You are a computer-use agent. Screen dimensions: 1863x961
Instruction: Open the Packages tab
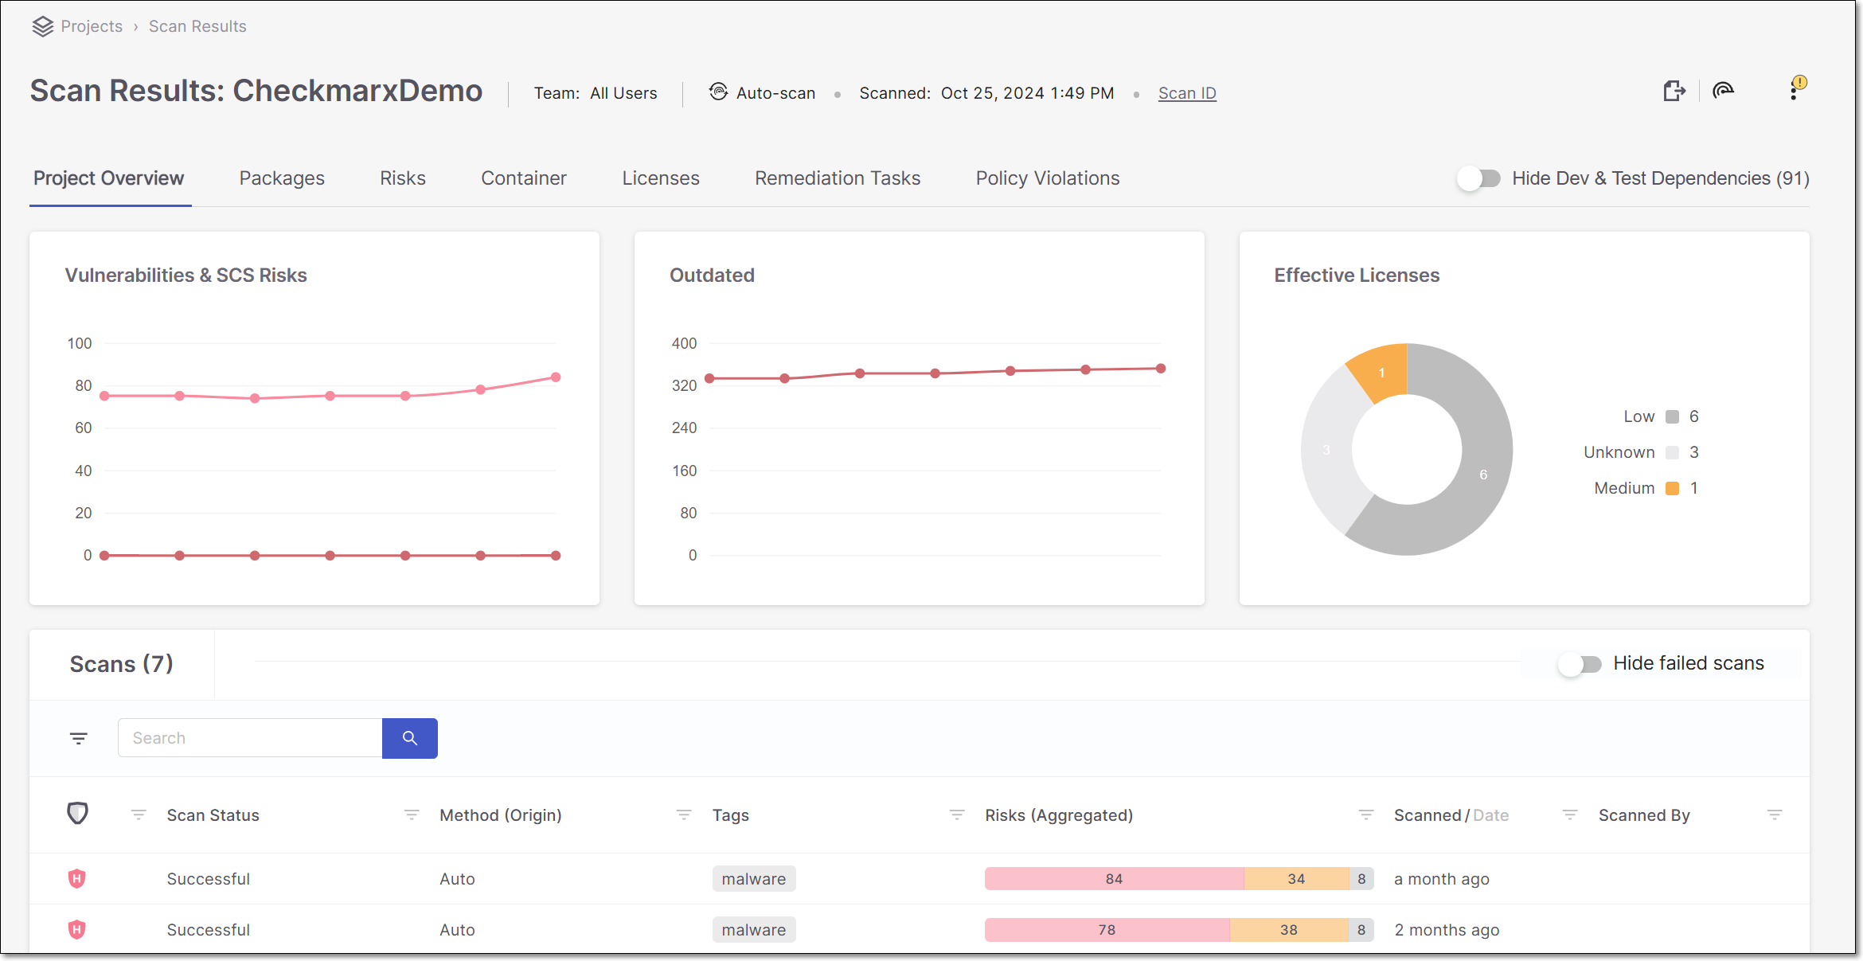[282, 178]
